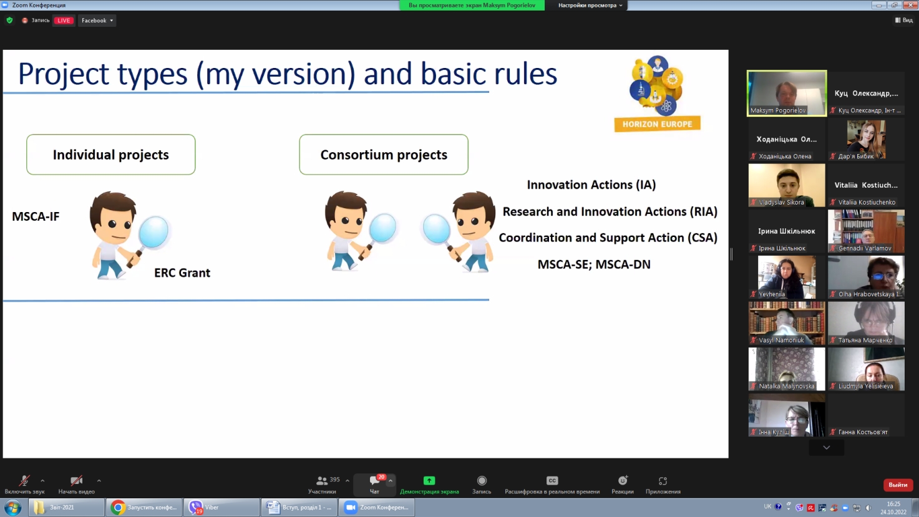Start camera with Начать видео

(76, 484)
